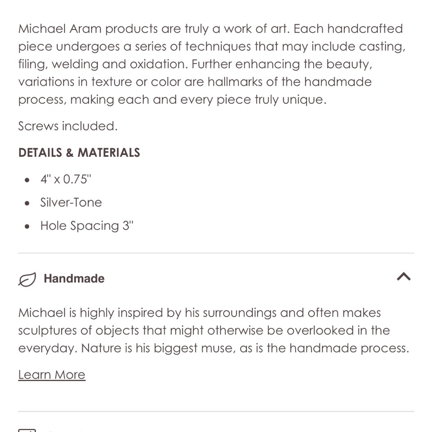Click the 4" x 0.75" dimensions bullet

tap(66, 179)
